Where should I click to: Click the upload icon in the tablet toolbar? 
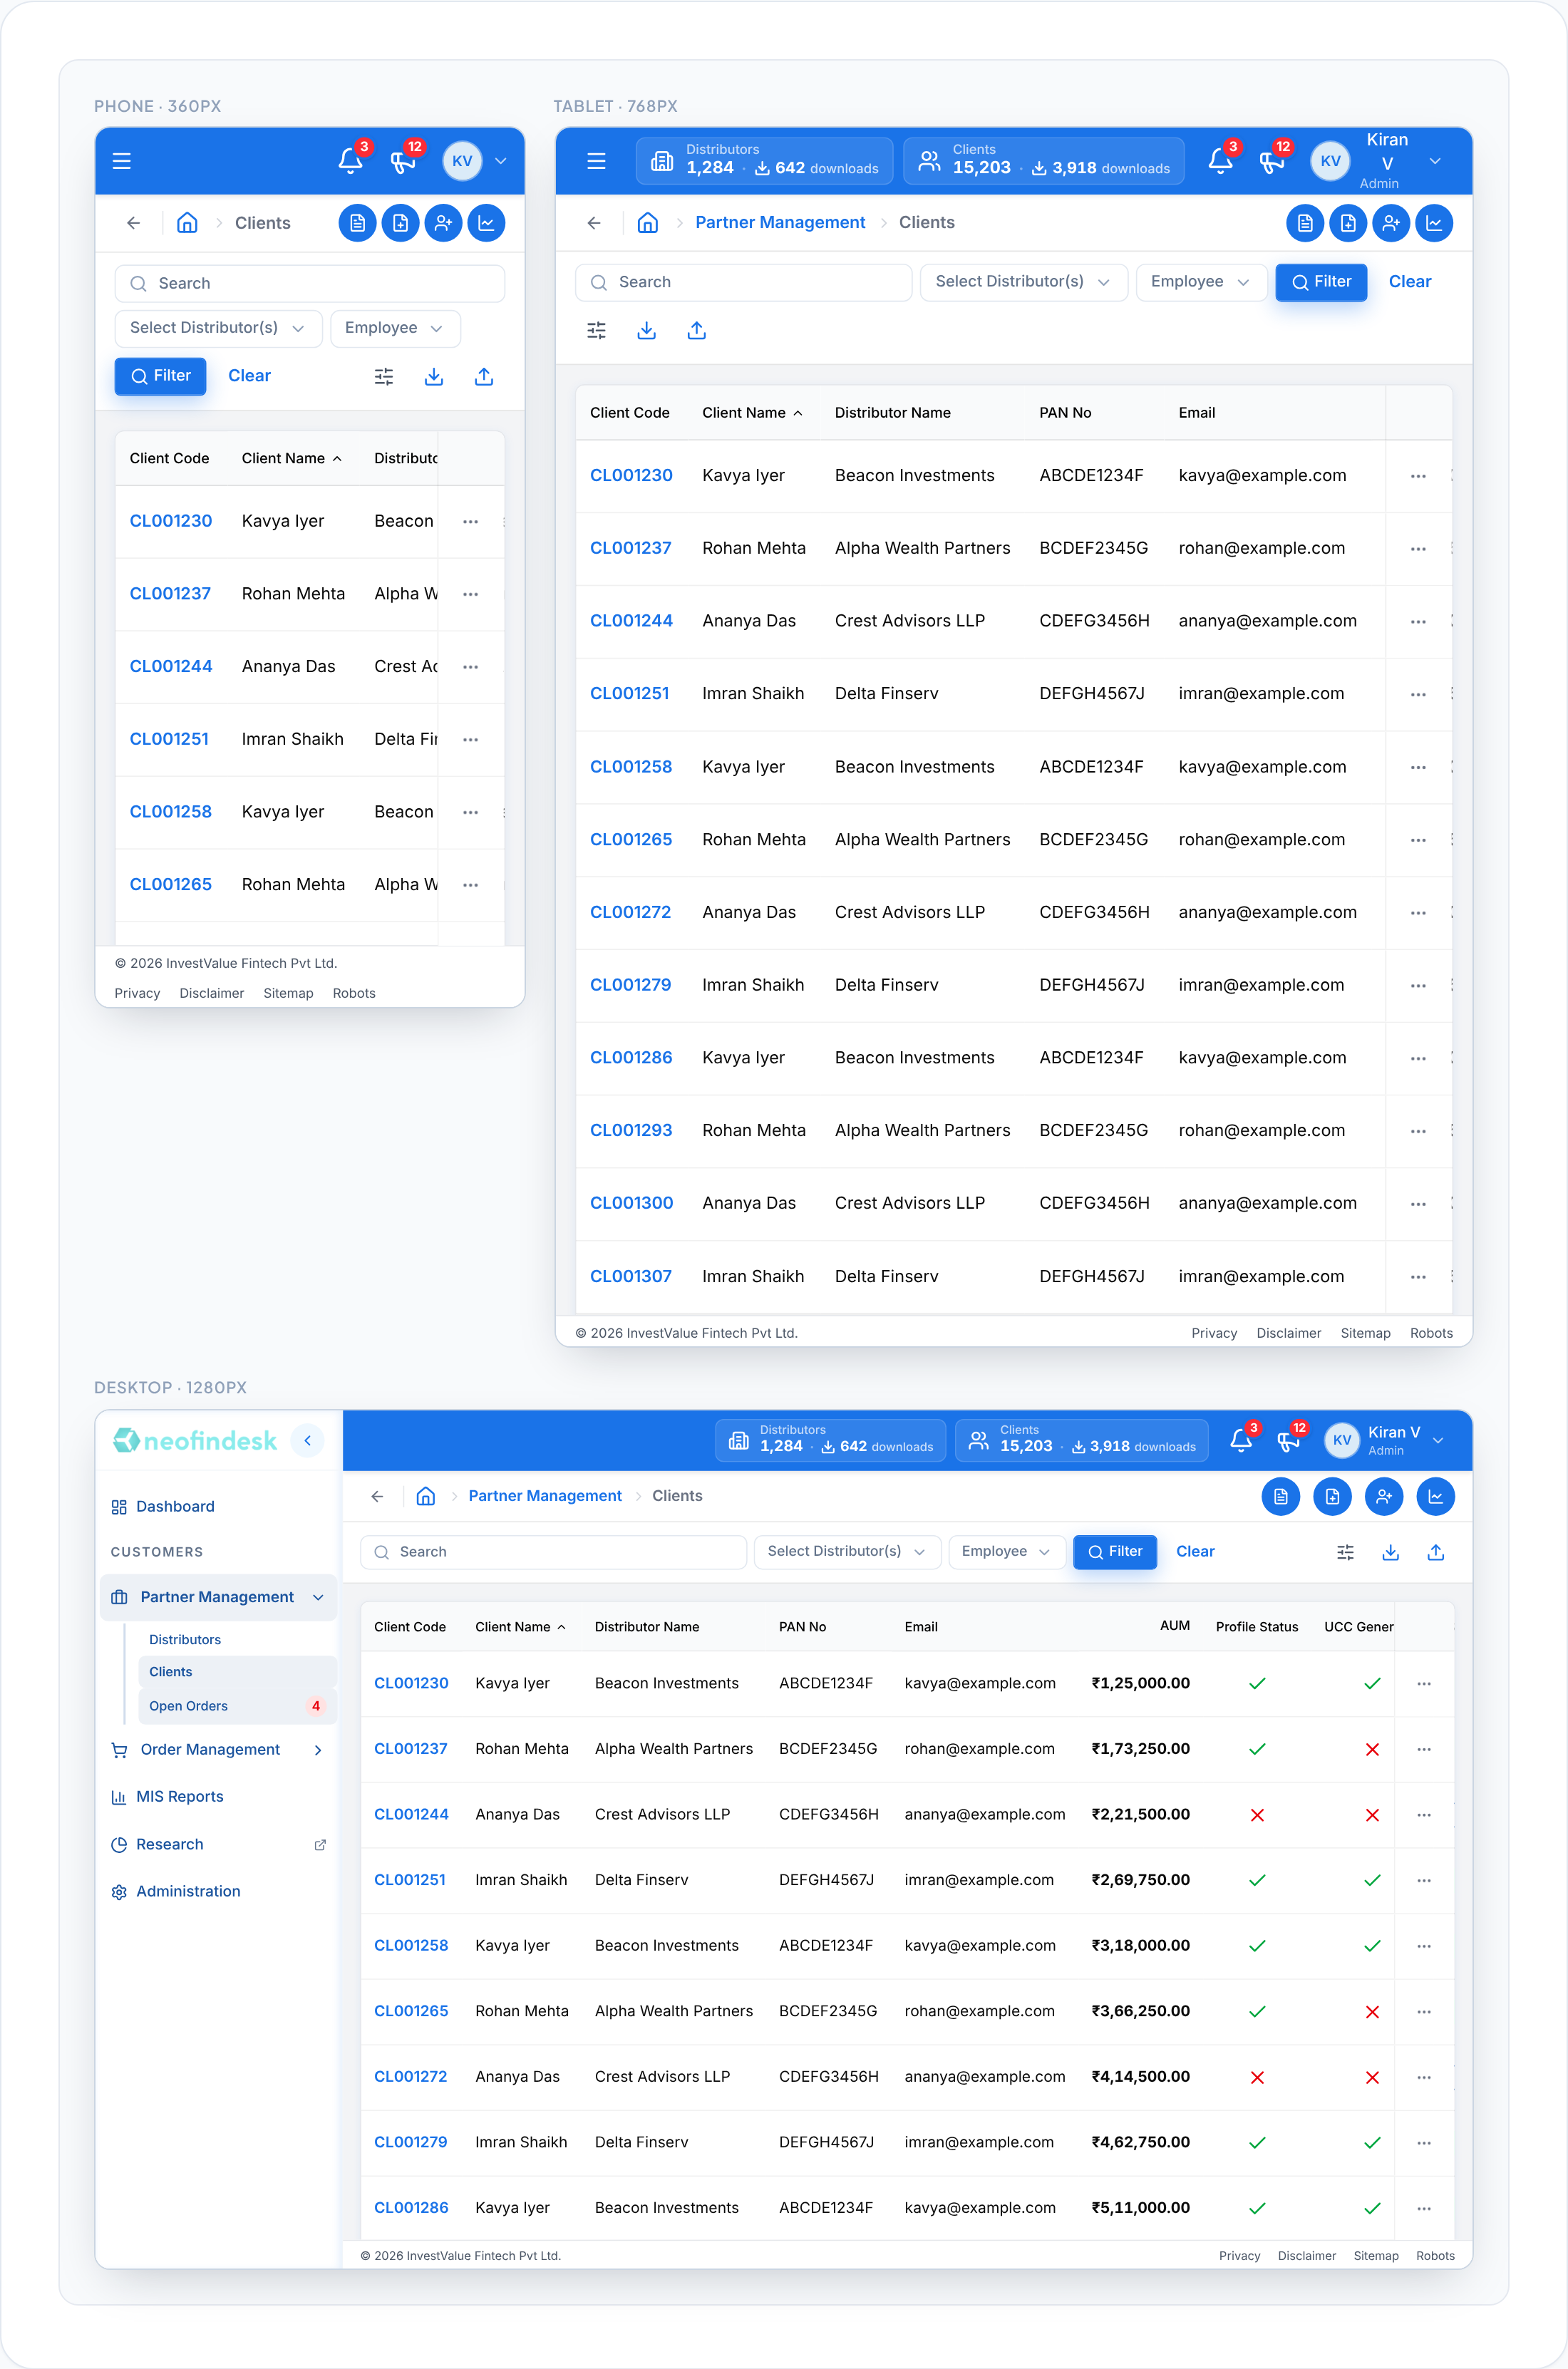697,330
